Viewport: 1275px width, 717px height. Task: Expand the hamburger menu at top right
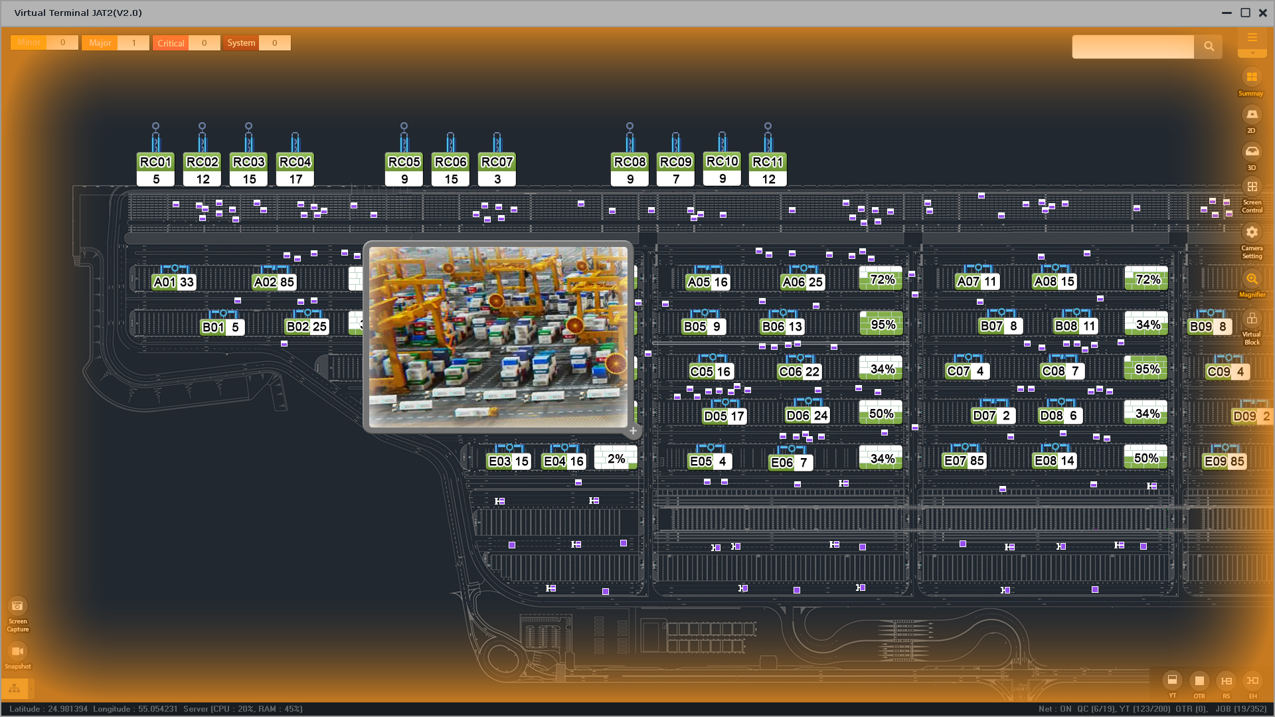(1252, 38)
